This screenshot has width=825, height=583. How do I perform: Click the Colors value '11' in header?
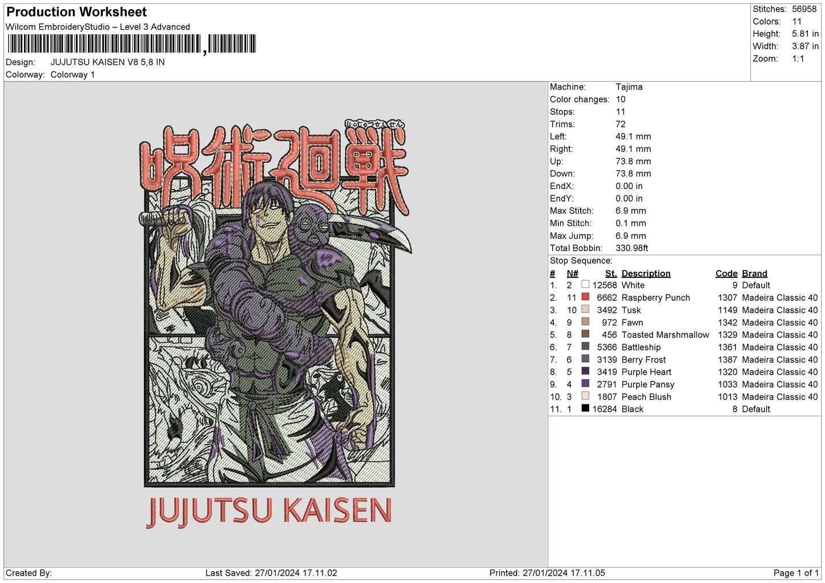pos(796,22)
